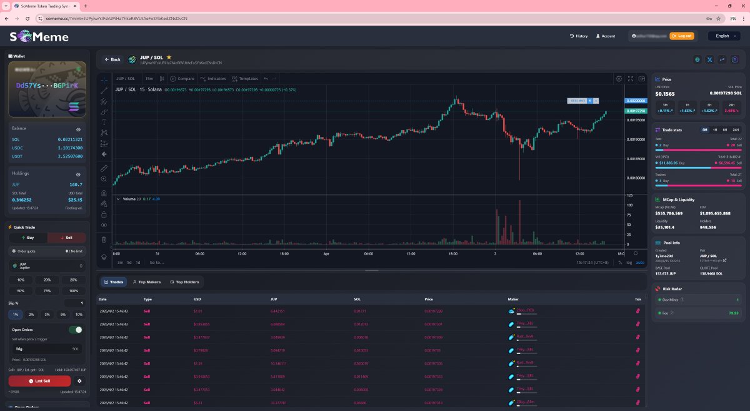Select 1H in Trade stats
The width and height of the screenshot is (750, 411).
715,129
